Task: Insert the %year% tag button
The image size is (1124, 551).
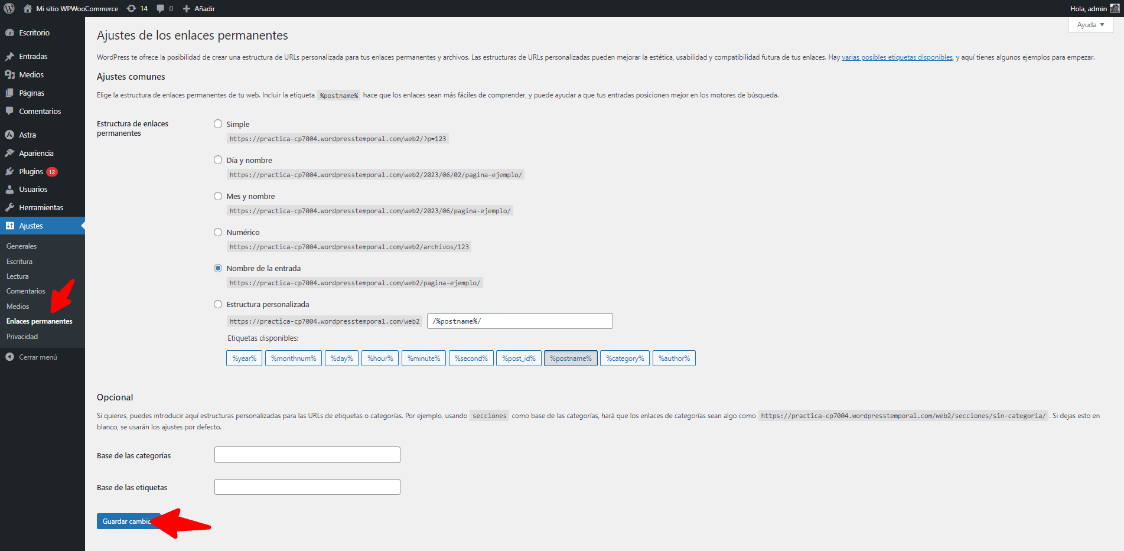Action: 245,358
